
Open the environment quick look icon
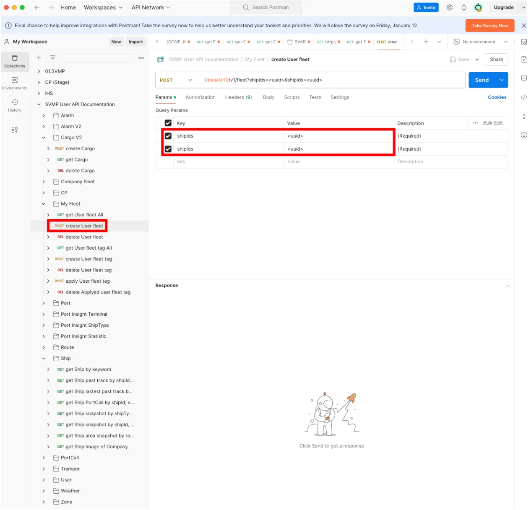click(x=524, y=42)
